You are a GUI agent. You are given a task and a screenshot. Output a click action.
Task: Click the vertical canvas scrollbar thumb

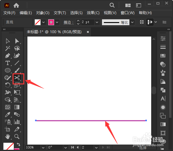pos(154,90)
